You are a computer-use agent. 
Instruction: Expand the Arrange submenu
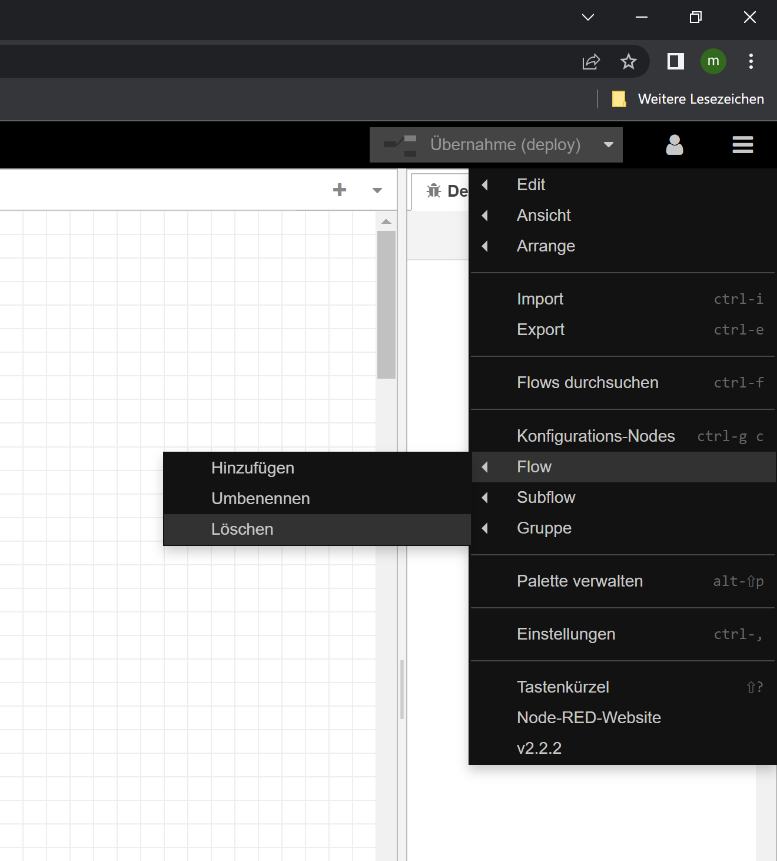pos(623,246)
